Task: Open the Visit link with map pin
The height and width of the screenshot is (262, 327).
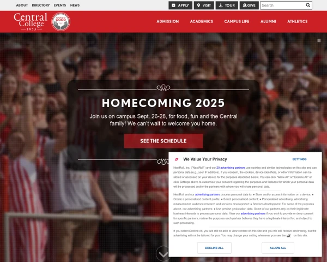Action: point(204,5)
